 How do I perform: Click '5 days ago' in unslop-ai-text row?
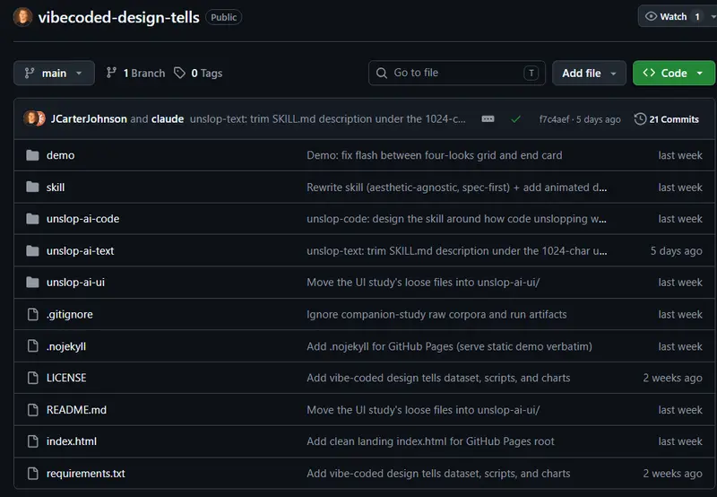click(677, 251)
